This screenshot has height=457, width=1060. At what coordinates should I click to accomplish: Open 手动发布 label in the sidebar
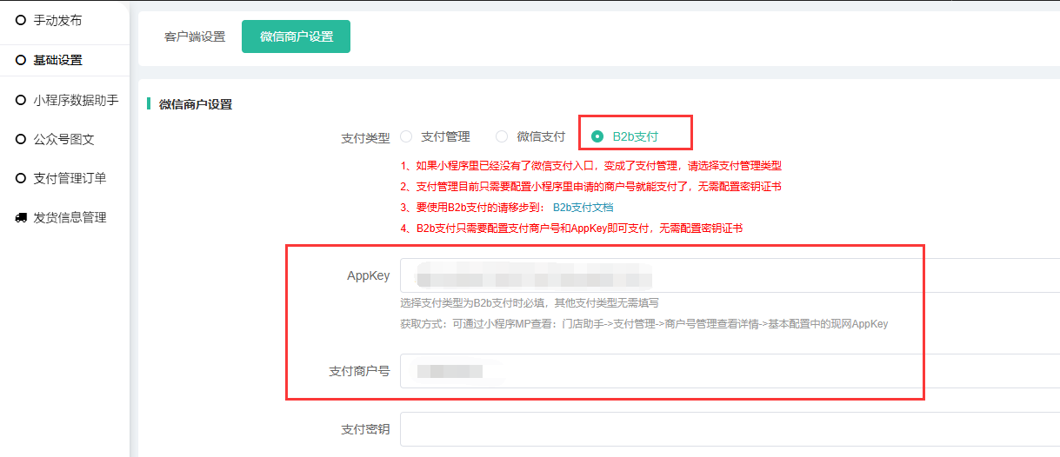57,20
